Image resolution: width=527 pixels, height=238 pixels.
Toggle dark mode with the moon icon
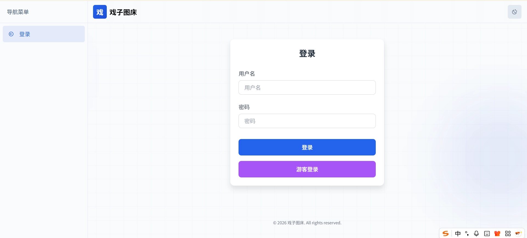pyautogui.click(x=515, y=12)
